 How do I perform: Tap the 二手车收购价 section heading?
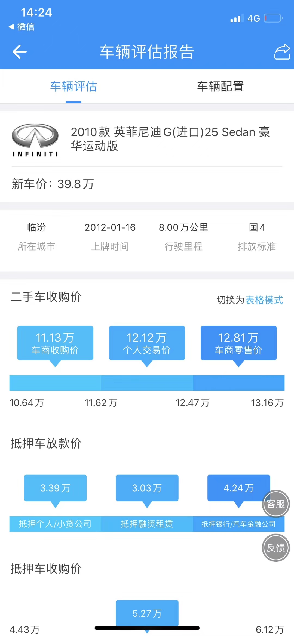coord(46,297)
